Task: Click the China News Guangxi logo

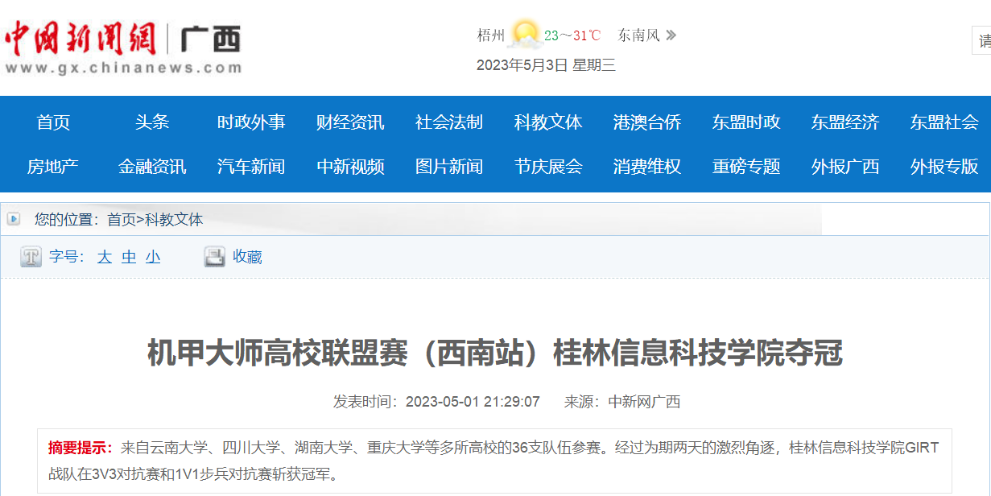Action: pyautogui.click(x=122, y=47)
